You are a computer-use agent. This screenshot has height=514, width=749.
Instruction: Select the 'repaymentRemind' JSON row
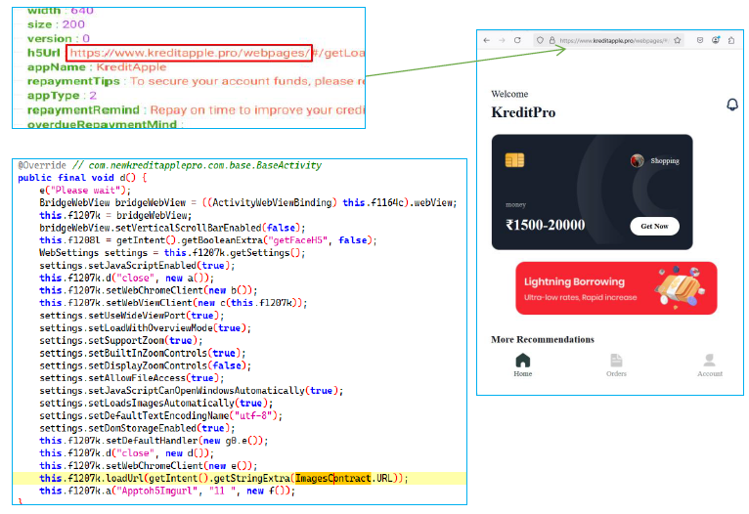196,110
